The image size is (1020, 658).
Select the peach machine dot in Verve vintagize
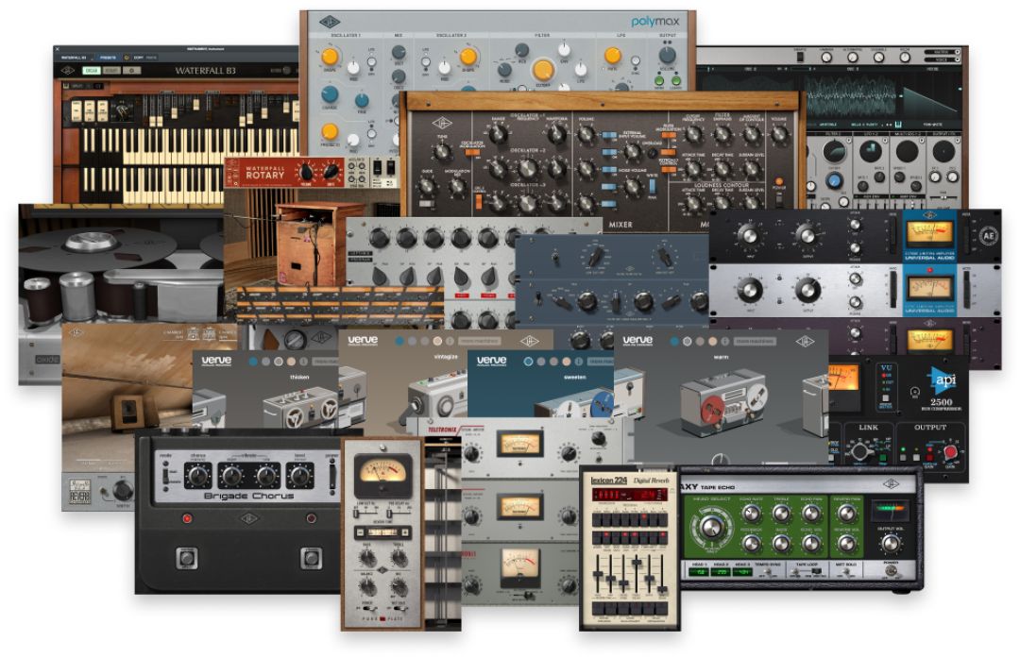coord(438,341)
